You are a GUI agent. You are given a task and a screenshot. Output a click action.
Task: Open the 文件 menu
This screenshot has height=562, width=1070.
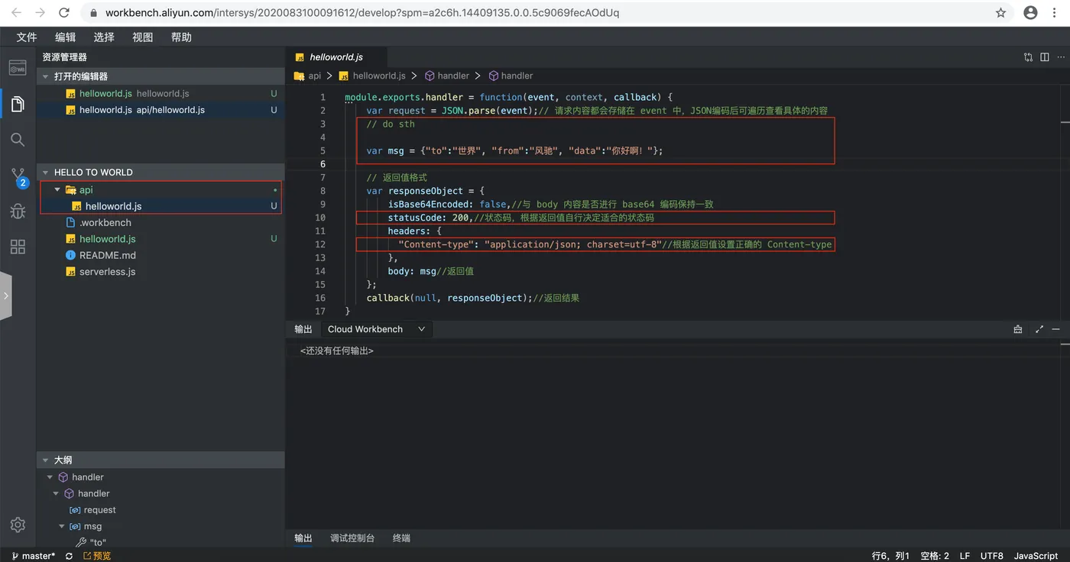pos(27,37)
